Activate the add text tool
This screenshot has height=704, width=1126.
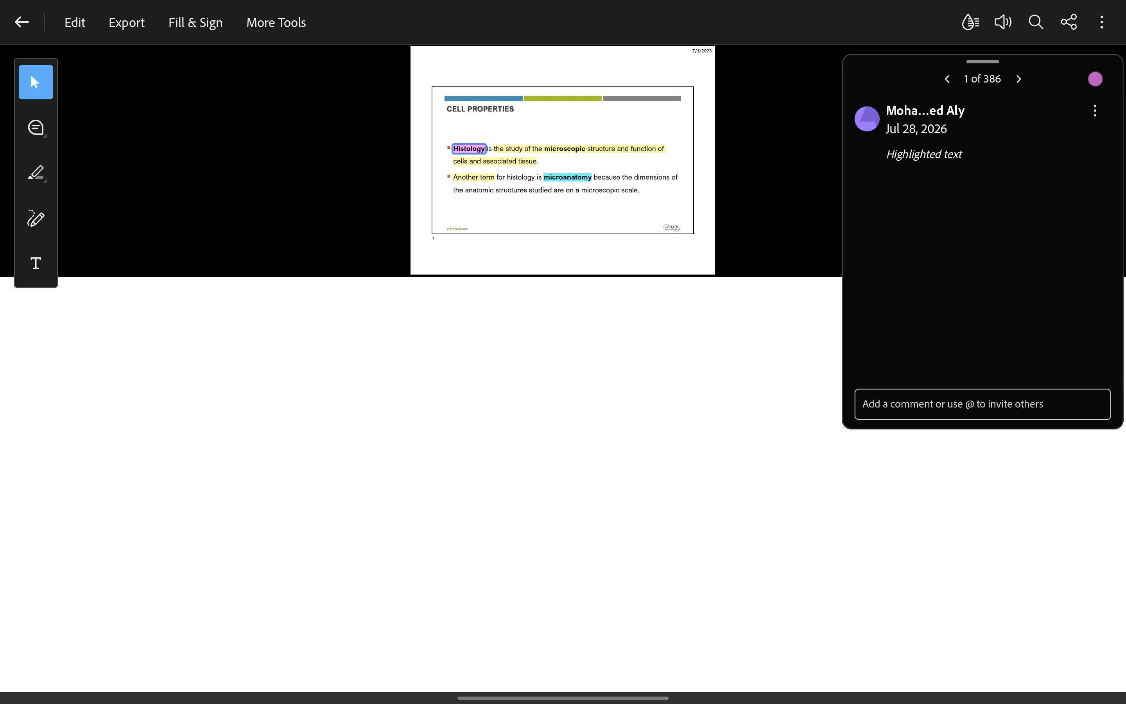pos(36,264)
